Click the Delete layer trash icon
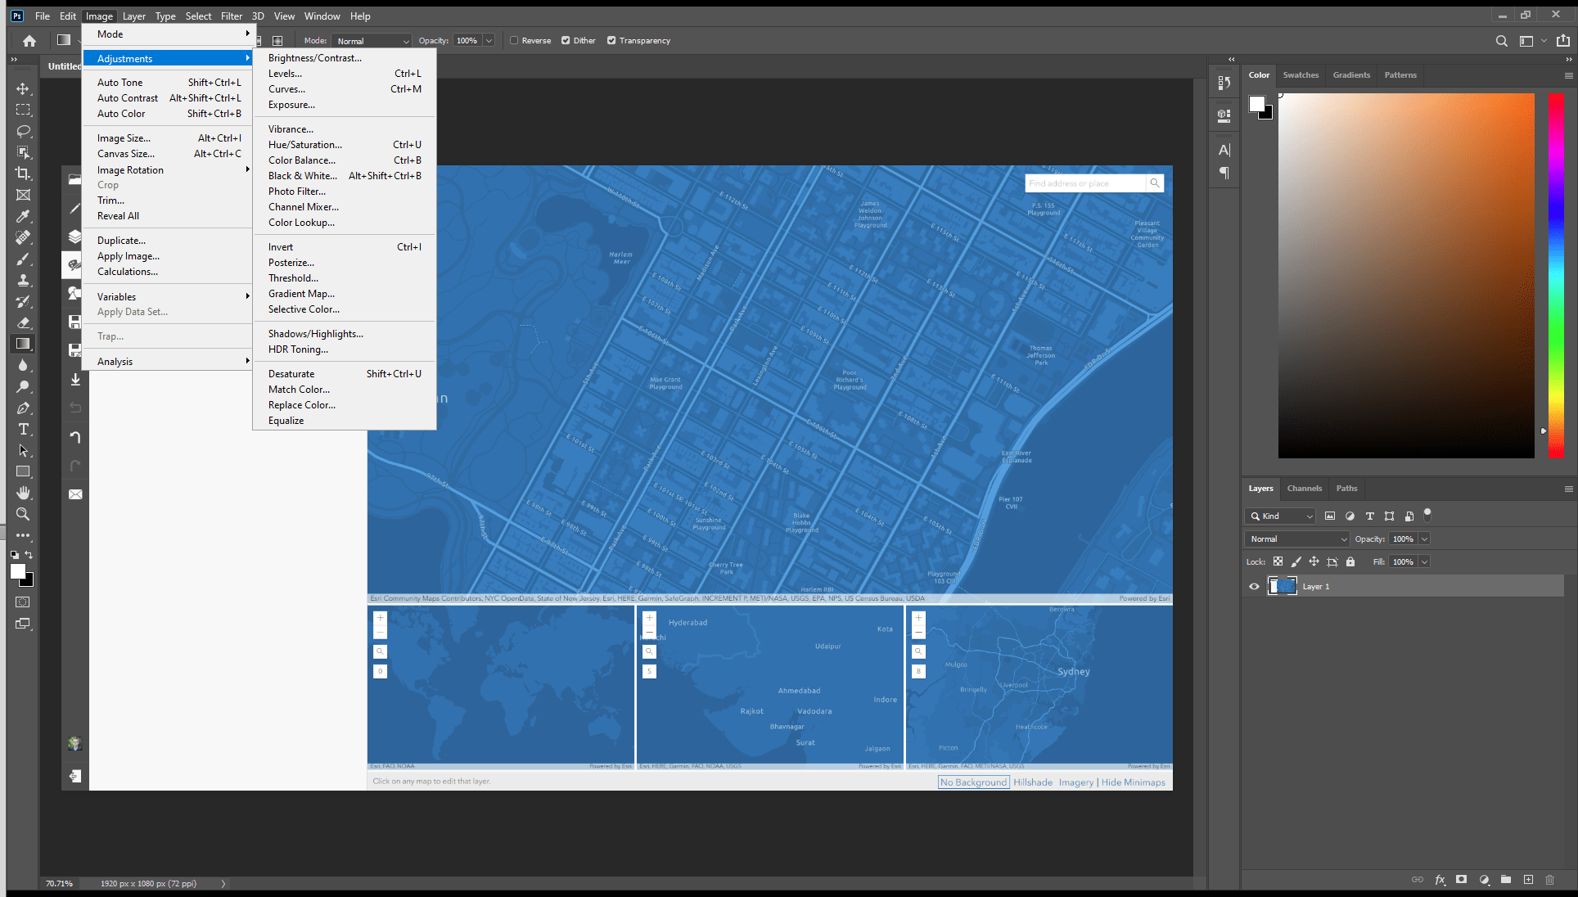1578x897 pixels. [1549, 880]
